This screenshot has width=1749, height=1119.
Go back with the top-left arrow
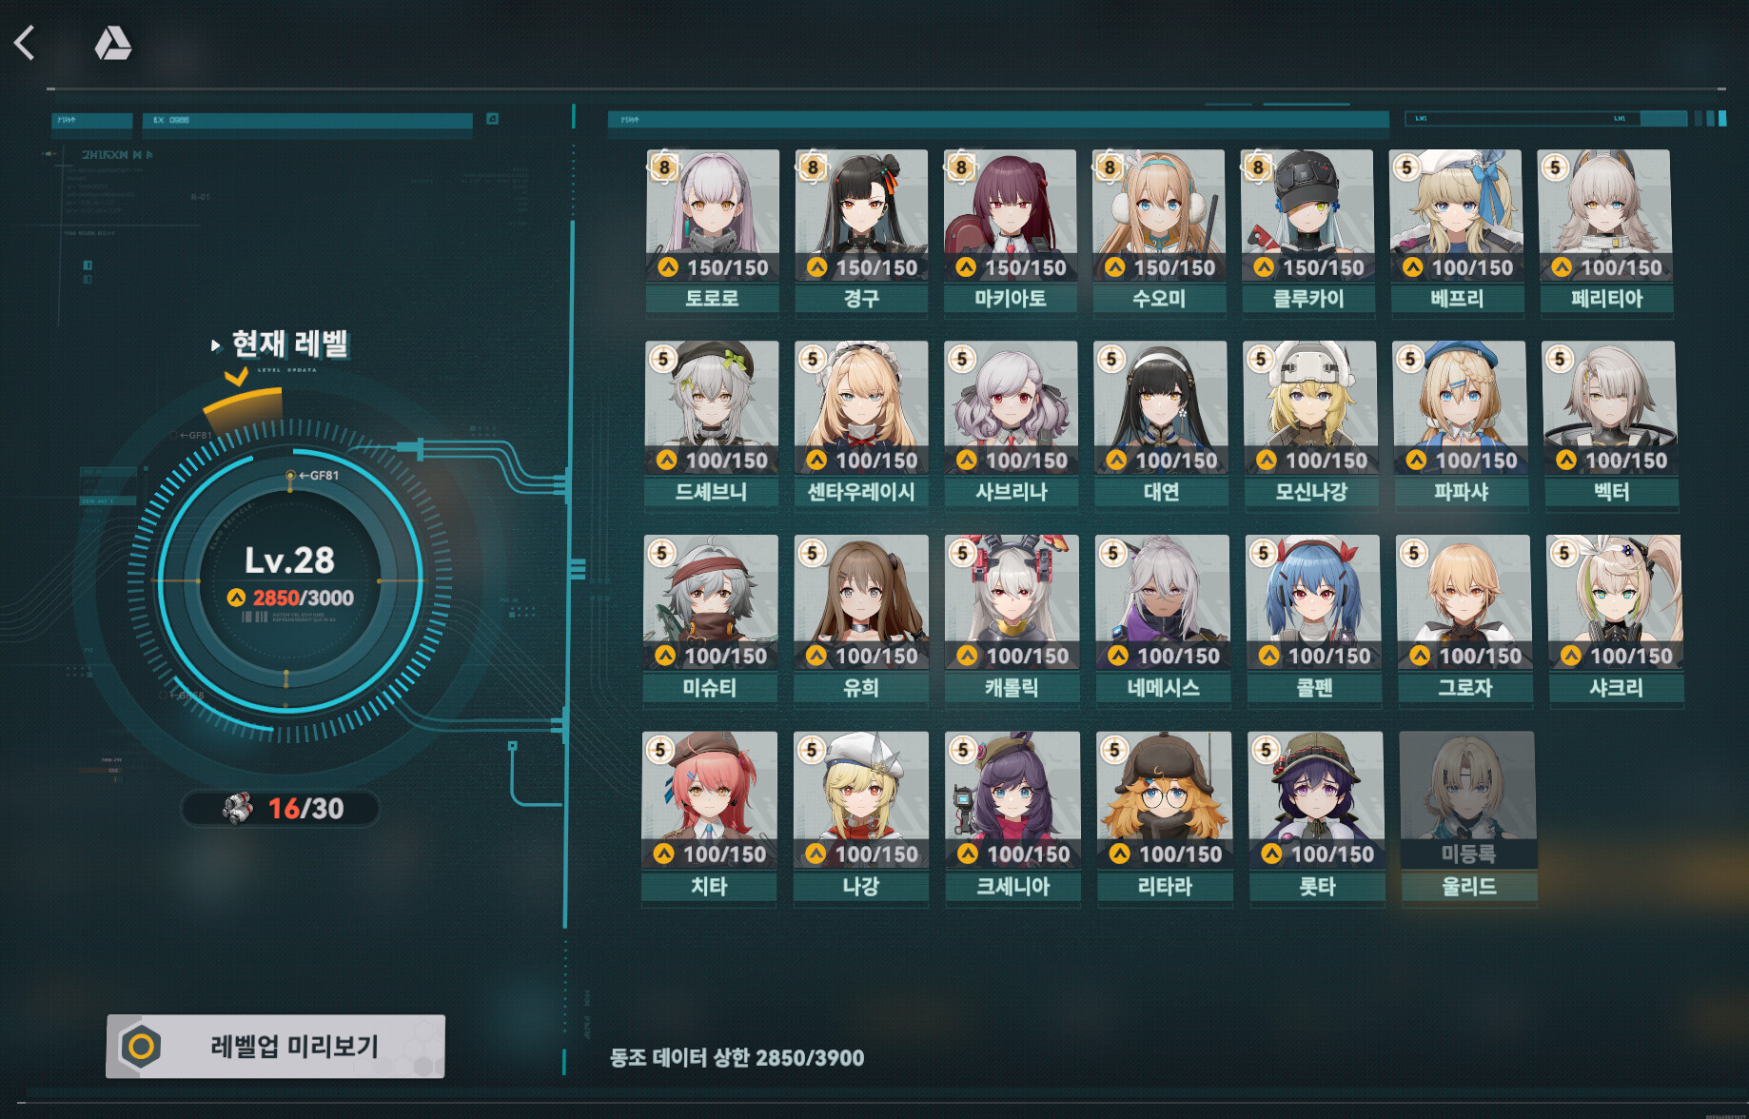(x=25, y=43)
